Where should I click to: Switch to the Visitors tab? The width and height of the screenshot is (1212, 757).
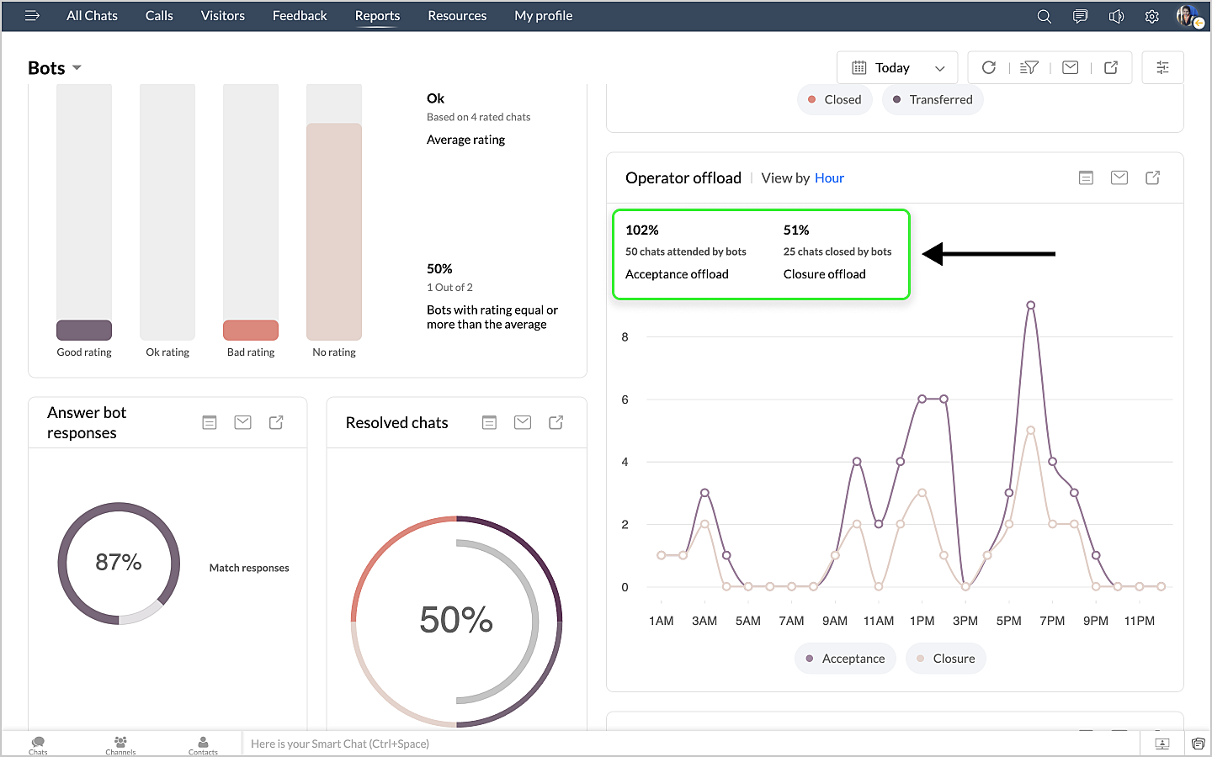point(222,16)
